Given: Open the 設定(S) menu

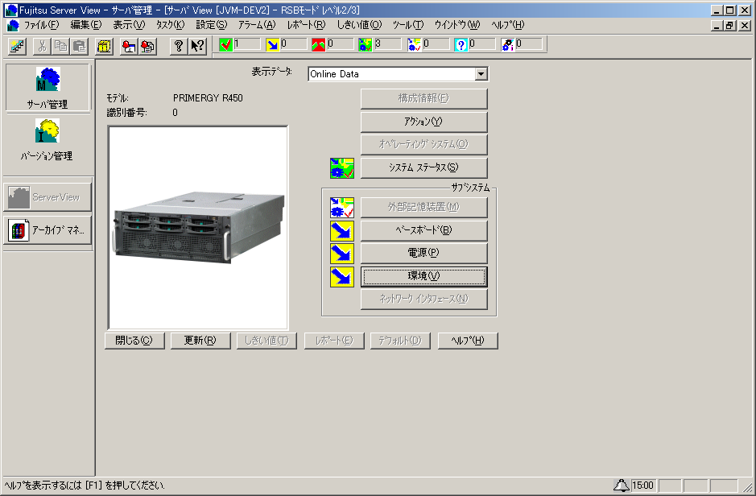Looking at the screenshot, I should [x=211, y=25].
